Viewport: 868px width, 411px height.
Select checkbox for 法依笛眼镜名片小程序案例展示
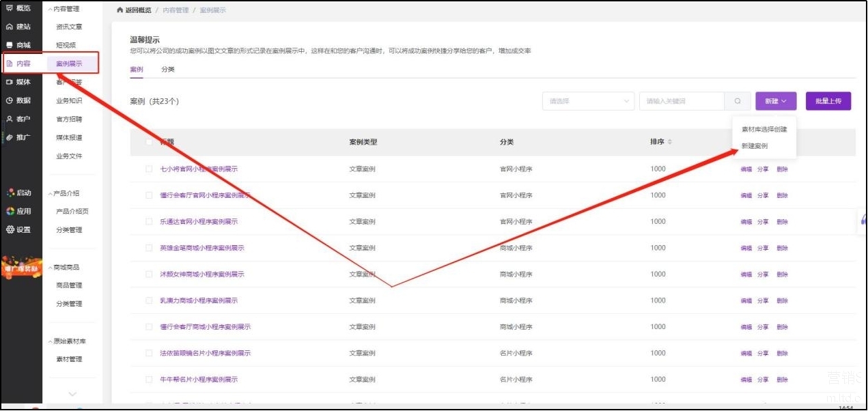click(149, 354)
